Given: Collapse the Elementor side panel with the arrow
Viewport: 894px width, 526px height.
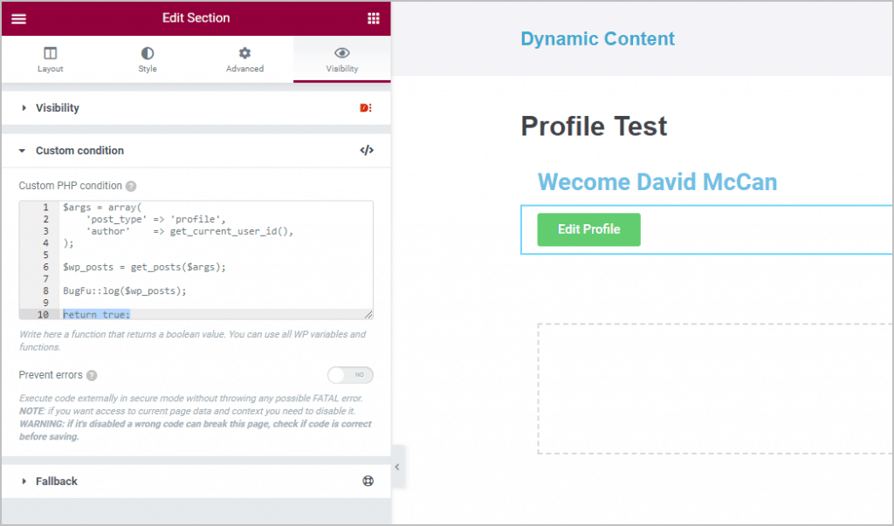Looking at the screenshot, I should 397,467.
